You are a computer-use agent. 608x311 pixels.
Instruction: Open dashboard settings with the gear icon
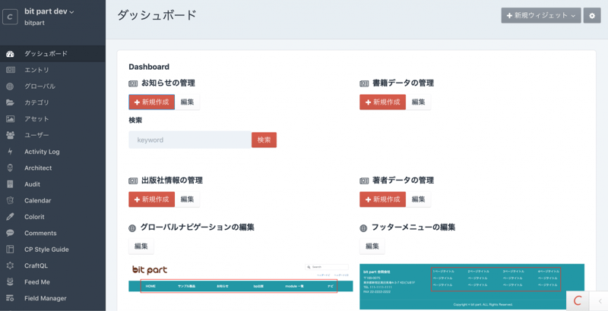pos(592,15)
